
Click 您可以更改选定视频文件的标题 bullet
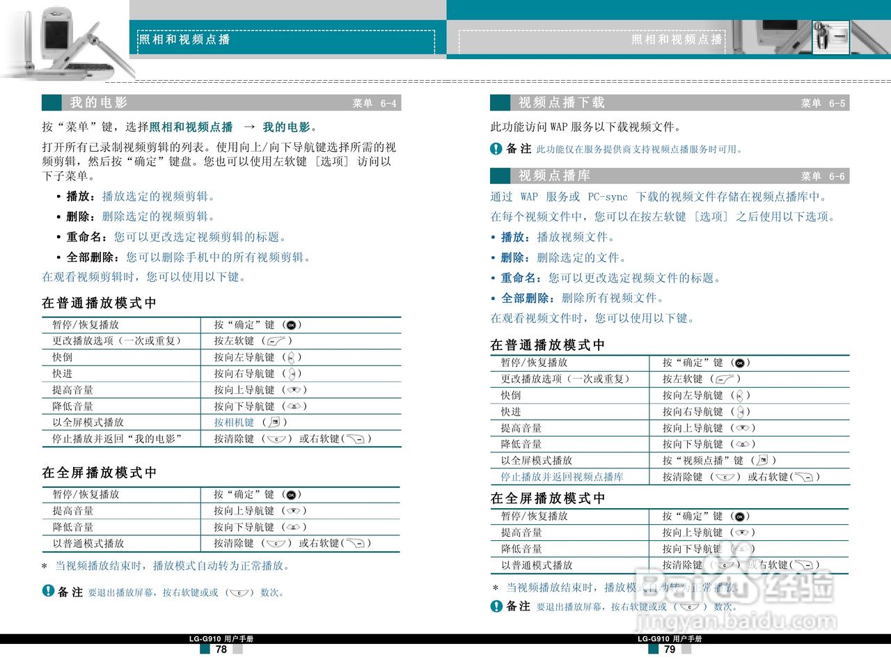[x=635, y=278]
